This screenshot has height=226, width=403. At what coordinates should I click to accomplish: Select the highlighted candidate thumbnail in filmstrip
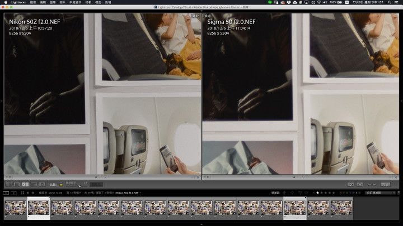(x=295, y=208)
